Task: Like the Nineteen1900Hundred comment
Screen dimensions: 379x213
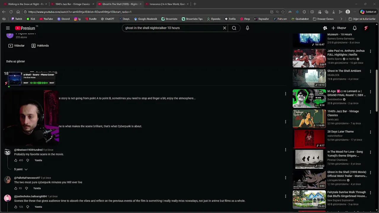Action: [x=16, y=160]
